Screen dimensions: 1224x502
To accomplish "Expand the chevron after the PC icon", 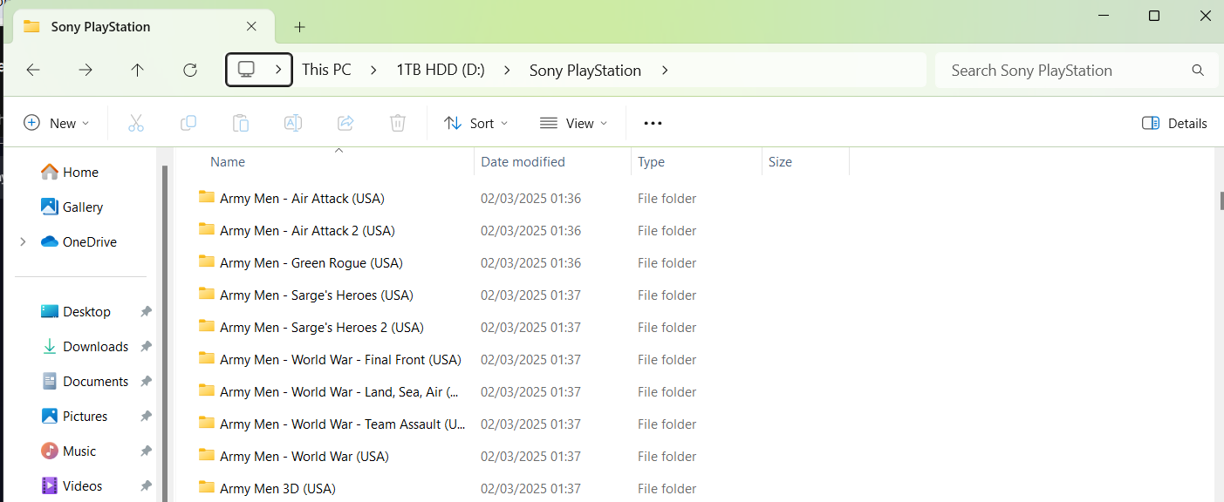I will 277,70.
